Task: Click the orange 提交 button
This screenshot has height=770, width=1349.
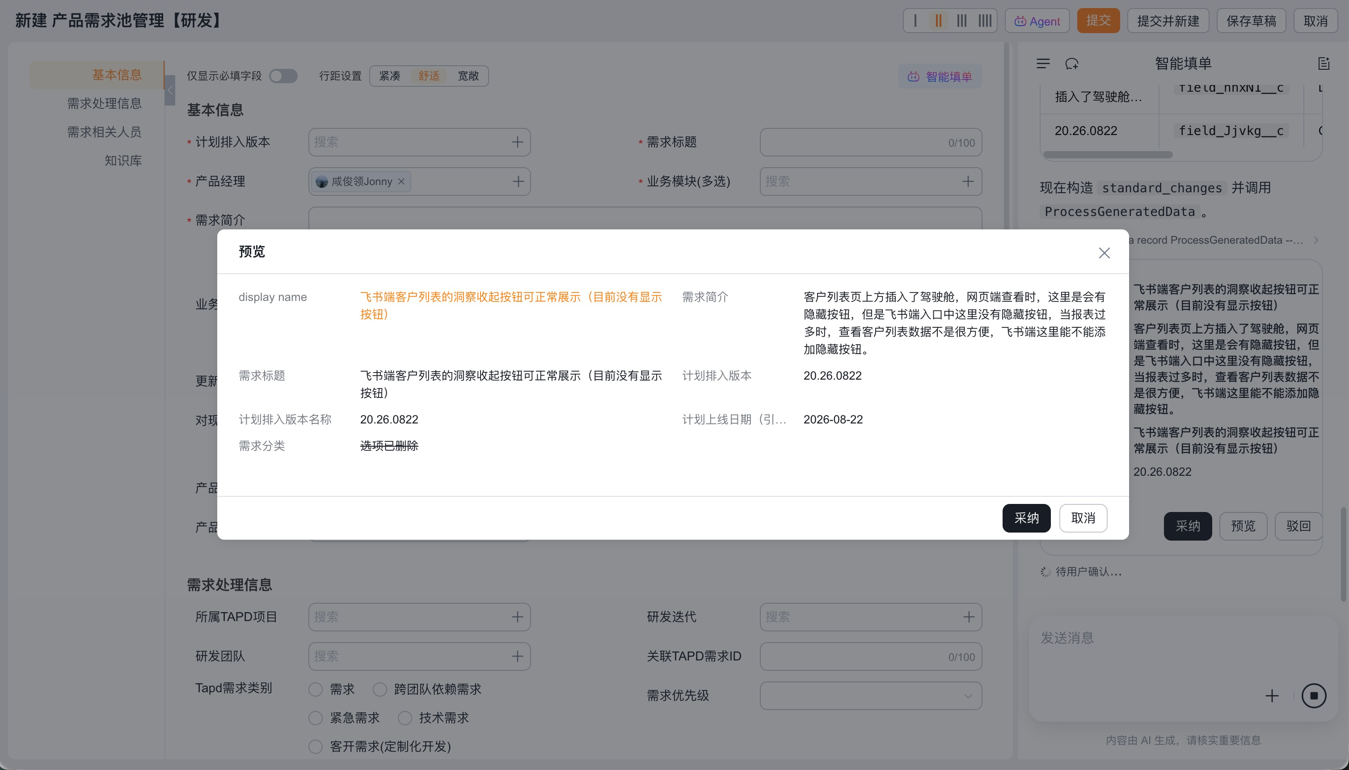Action: point(1098,21)
